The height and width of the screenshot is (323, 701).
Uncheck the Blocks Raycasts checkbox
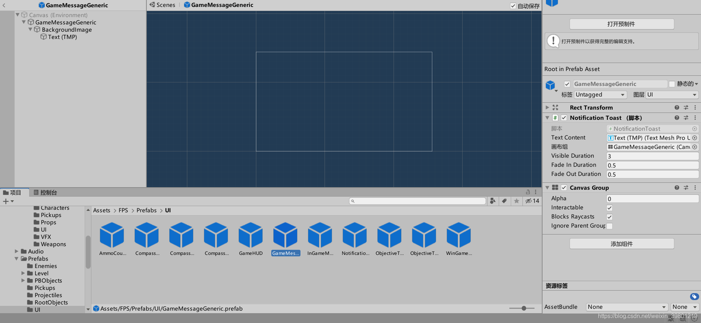(x=609, y=217)
